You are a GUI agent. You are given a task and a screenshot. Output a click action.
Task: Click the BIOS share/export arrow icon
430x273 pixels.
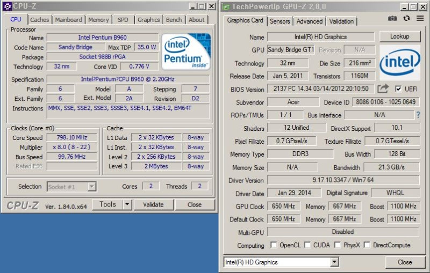pyautogui.click(x=383, y=88)
